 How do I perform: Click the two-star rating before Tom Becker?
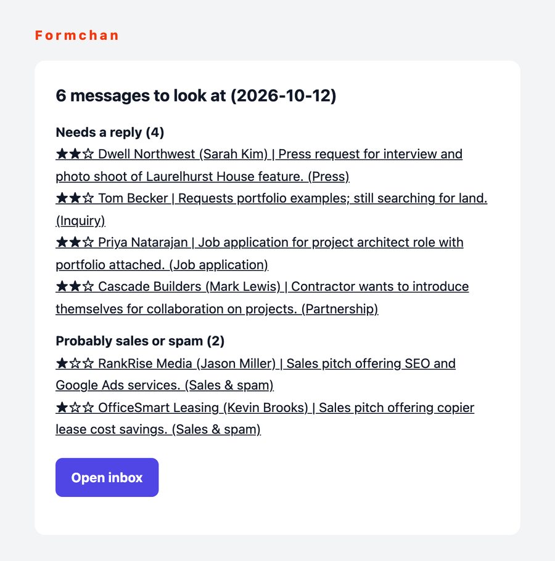pyautogui.click(x=75, y=198)
